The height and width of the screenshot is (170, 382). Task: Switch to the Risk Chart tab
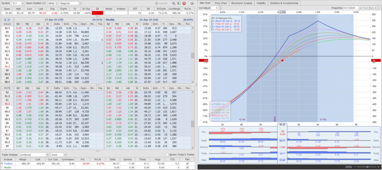click(205, 3)
